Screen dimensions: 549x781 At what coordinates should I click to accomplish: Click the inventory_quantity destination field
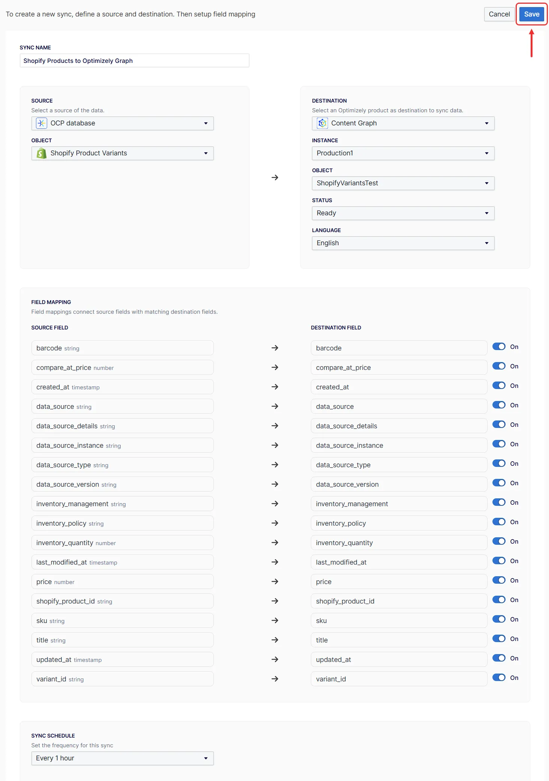pyautogui.click(x=399, y=543)
